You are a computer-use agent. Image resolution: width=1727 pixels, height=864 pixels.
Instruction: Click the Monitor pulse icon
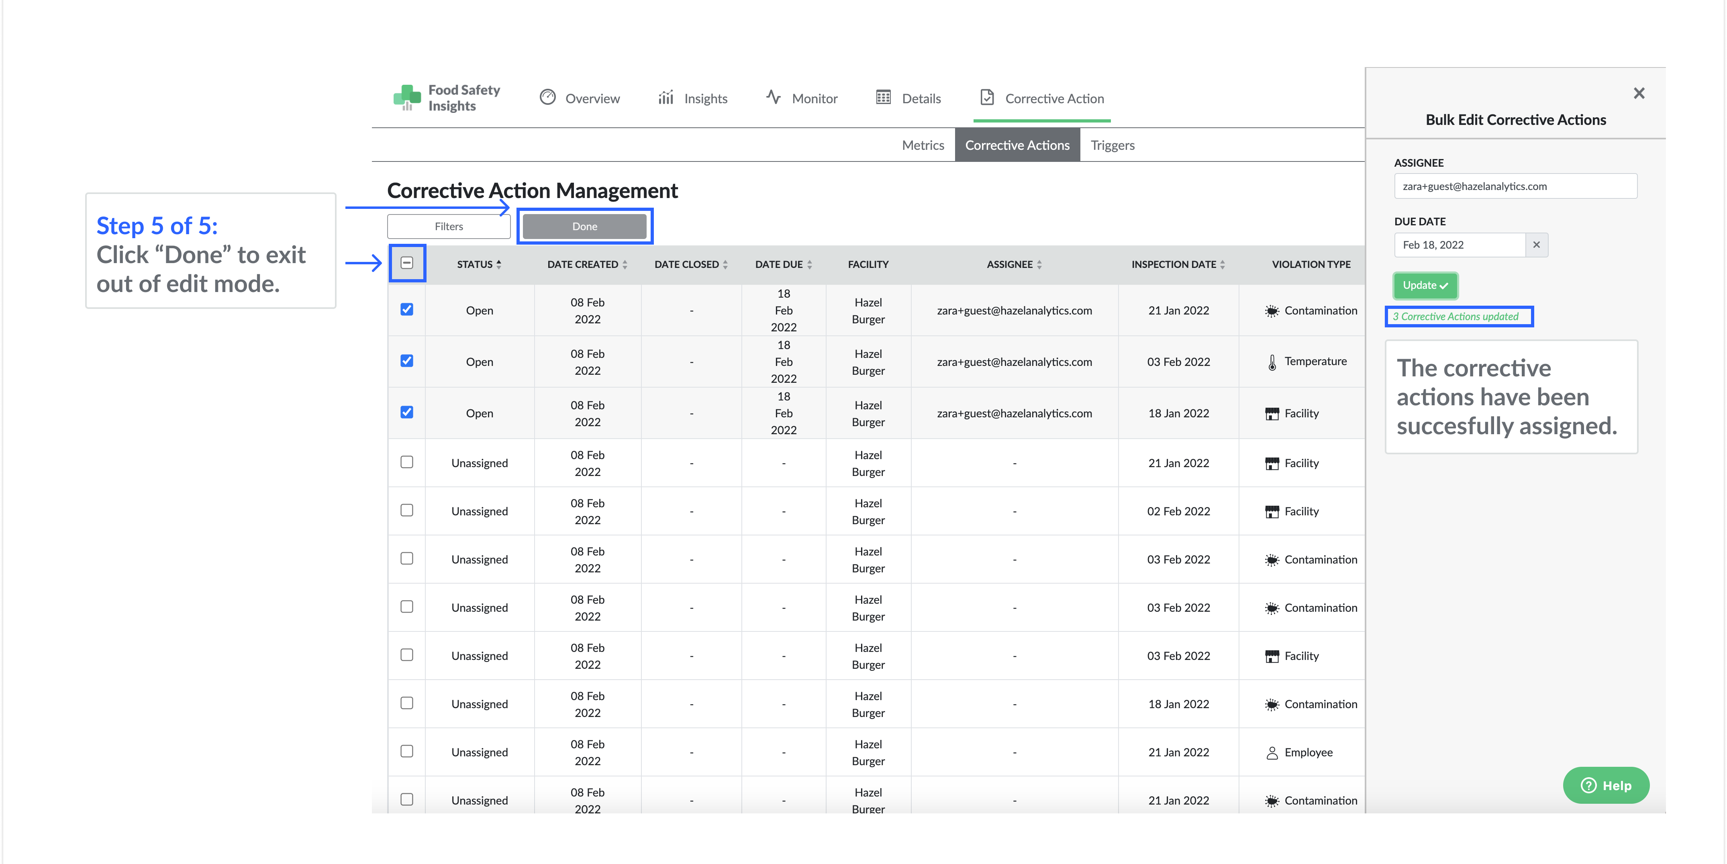[x=773, y=97]
